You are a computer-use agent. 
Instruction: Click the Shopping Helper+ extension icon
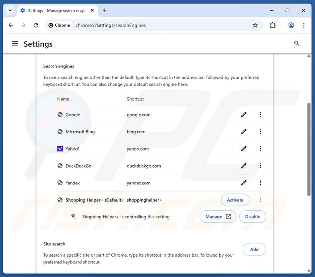73,216
